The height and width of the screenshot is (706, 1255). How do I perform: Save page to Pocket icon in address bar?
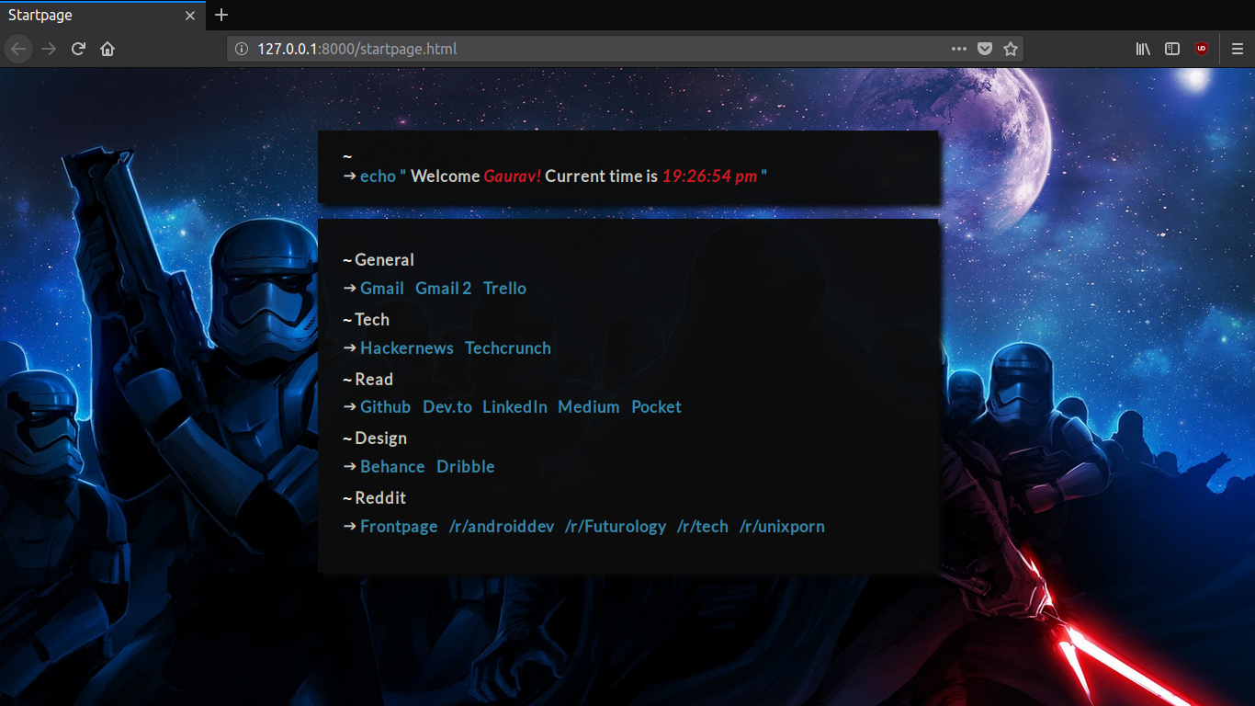tap(985, 49)
